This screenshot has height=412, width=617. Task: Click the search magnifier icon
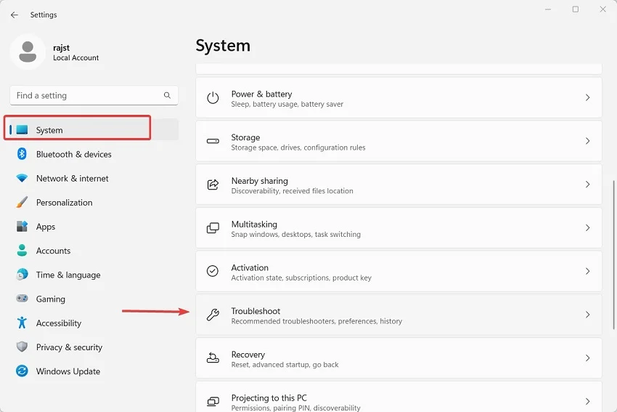pyautogui.click(x=167, y=95)
